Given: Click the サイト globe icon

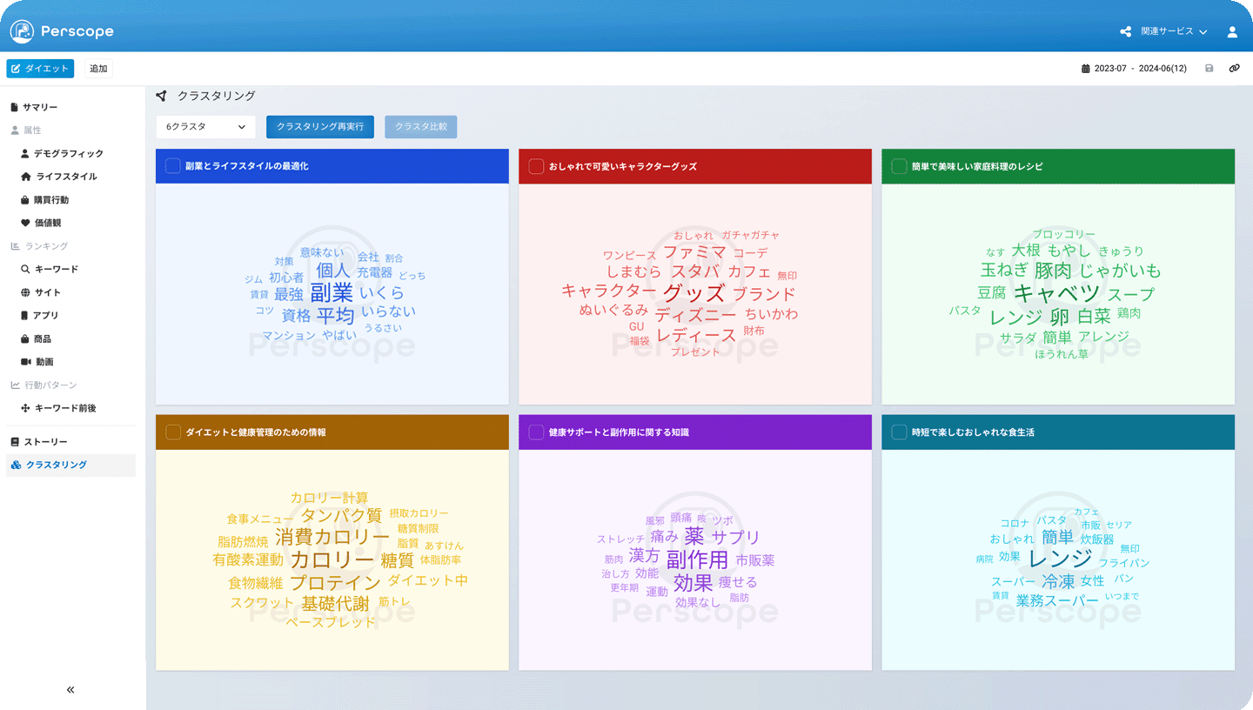Looking at the screenshot, I should 25,292.
